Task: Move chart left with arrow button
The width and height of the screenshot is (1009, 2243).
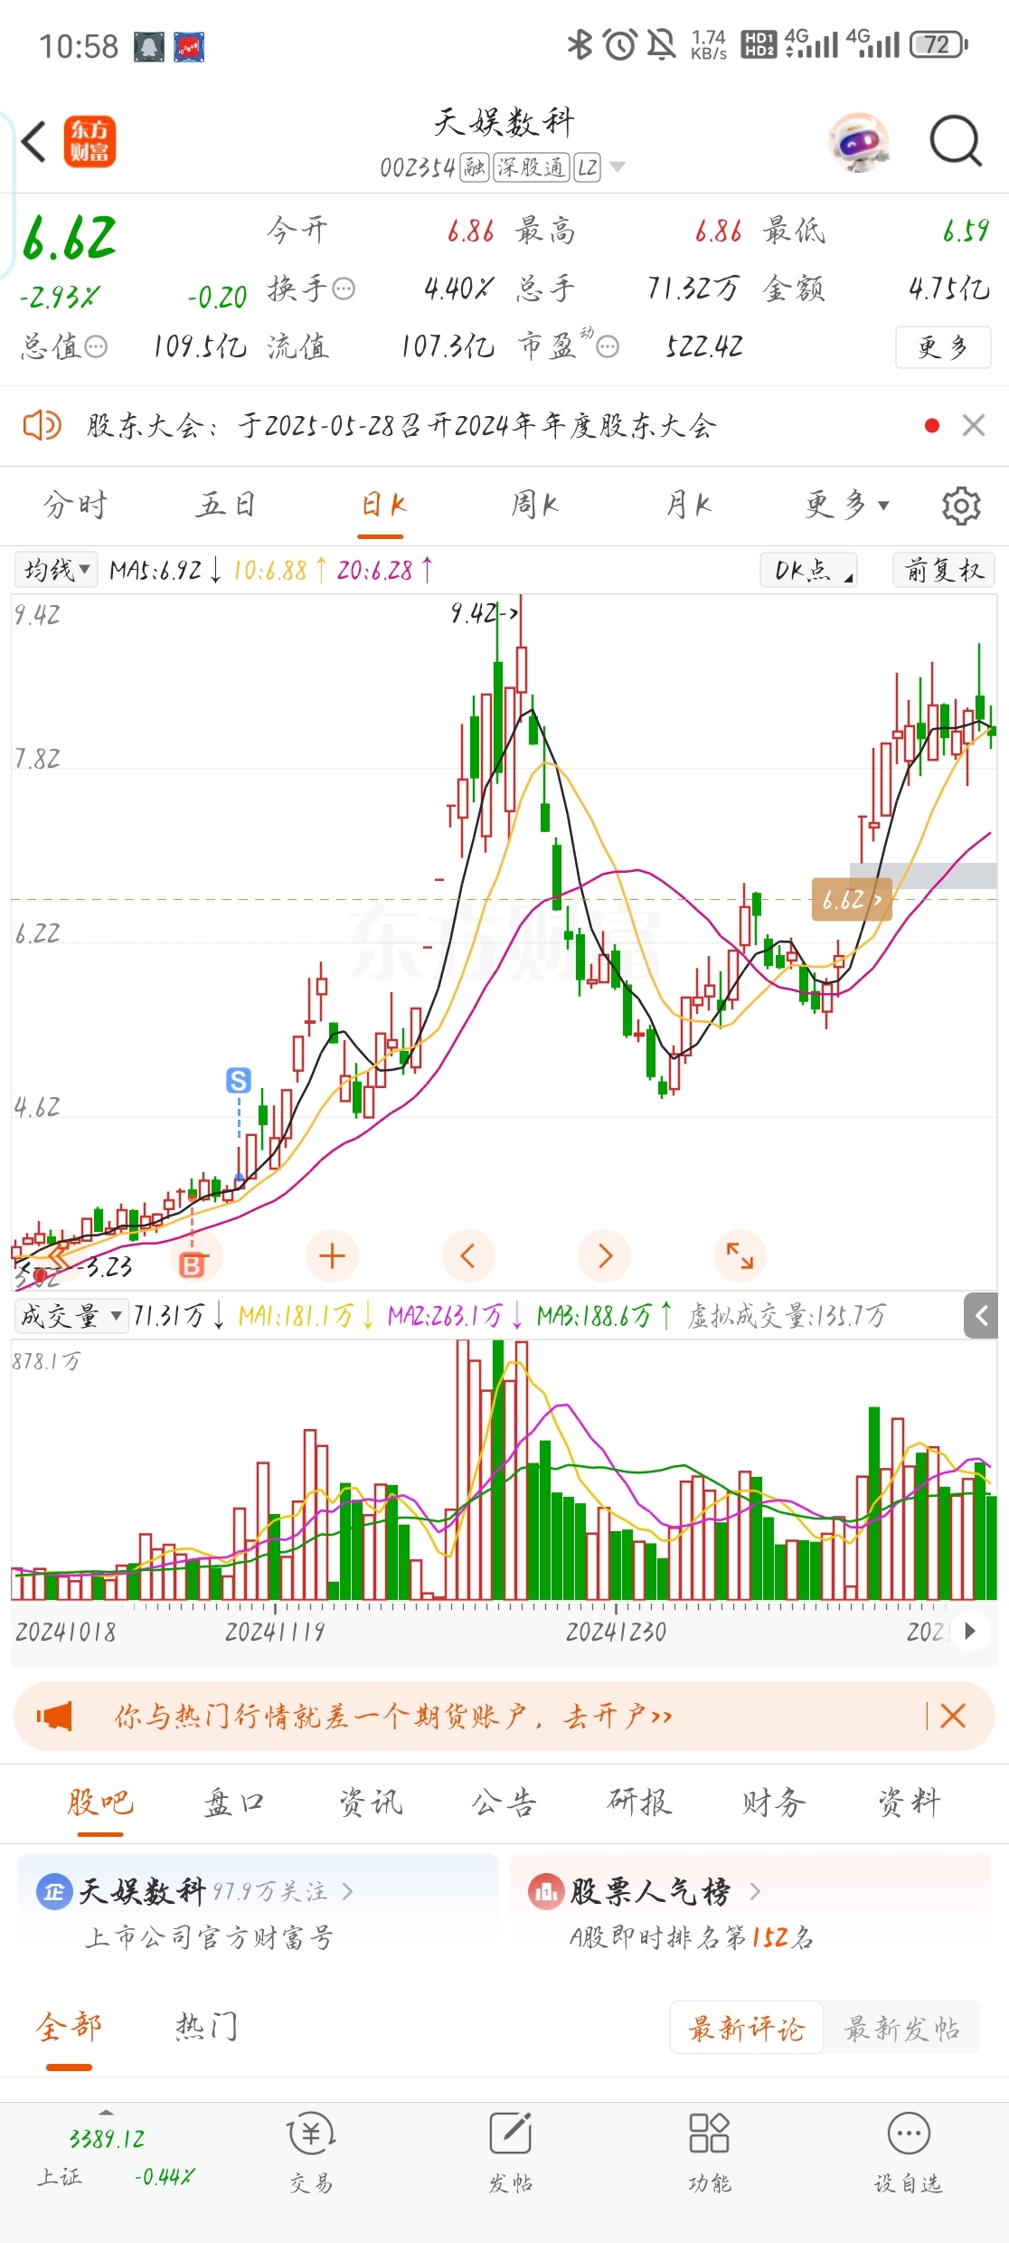Action: point(468,1255)
